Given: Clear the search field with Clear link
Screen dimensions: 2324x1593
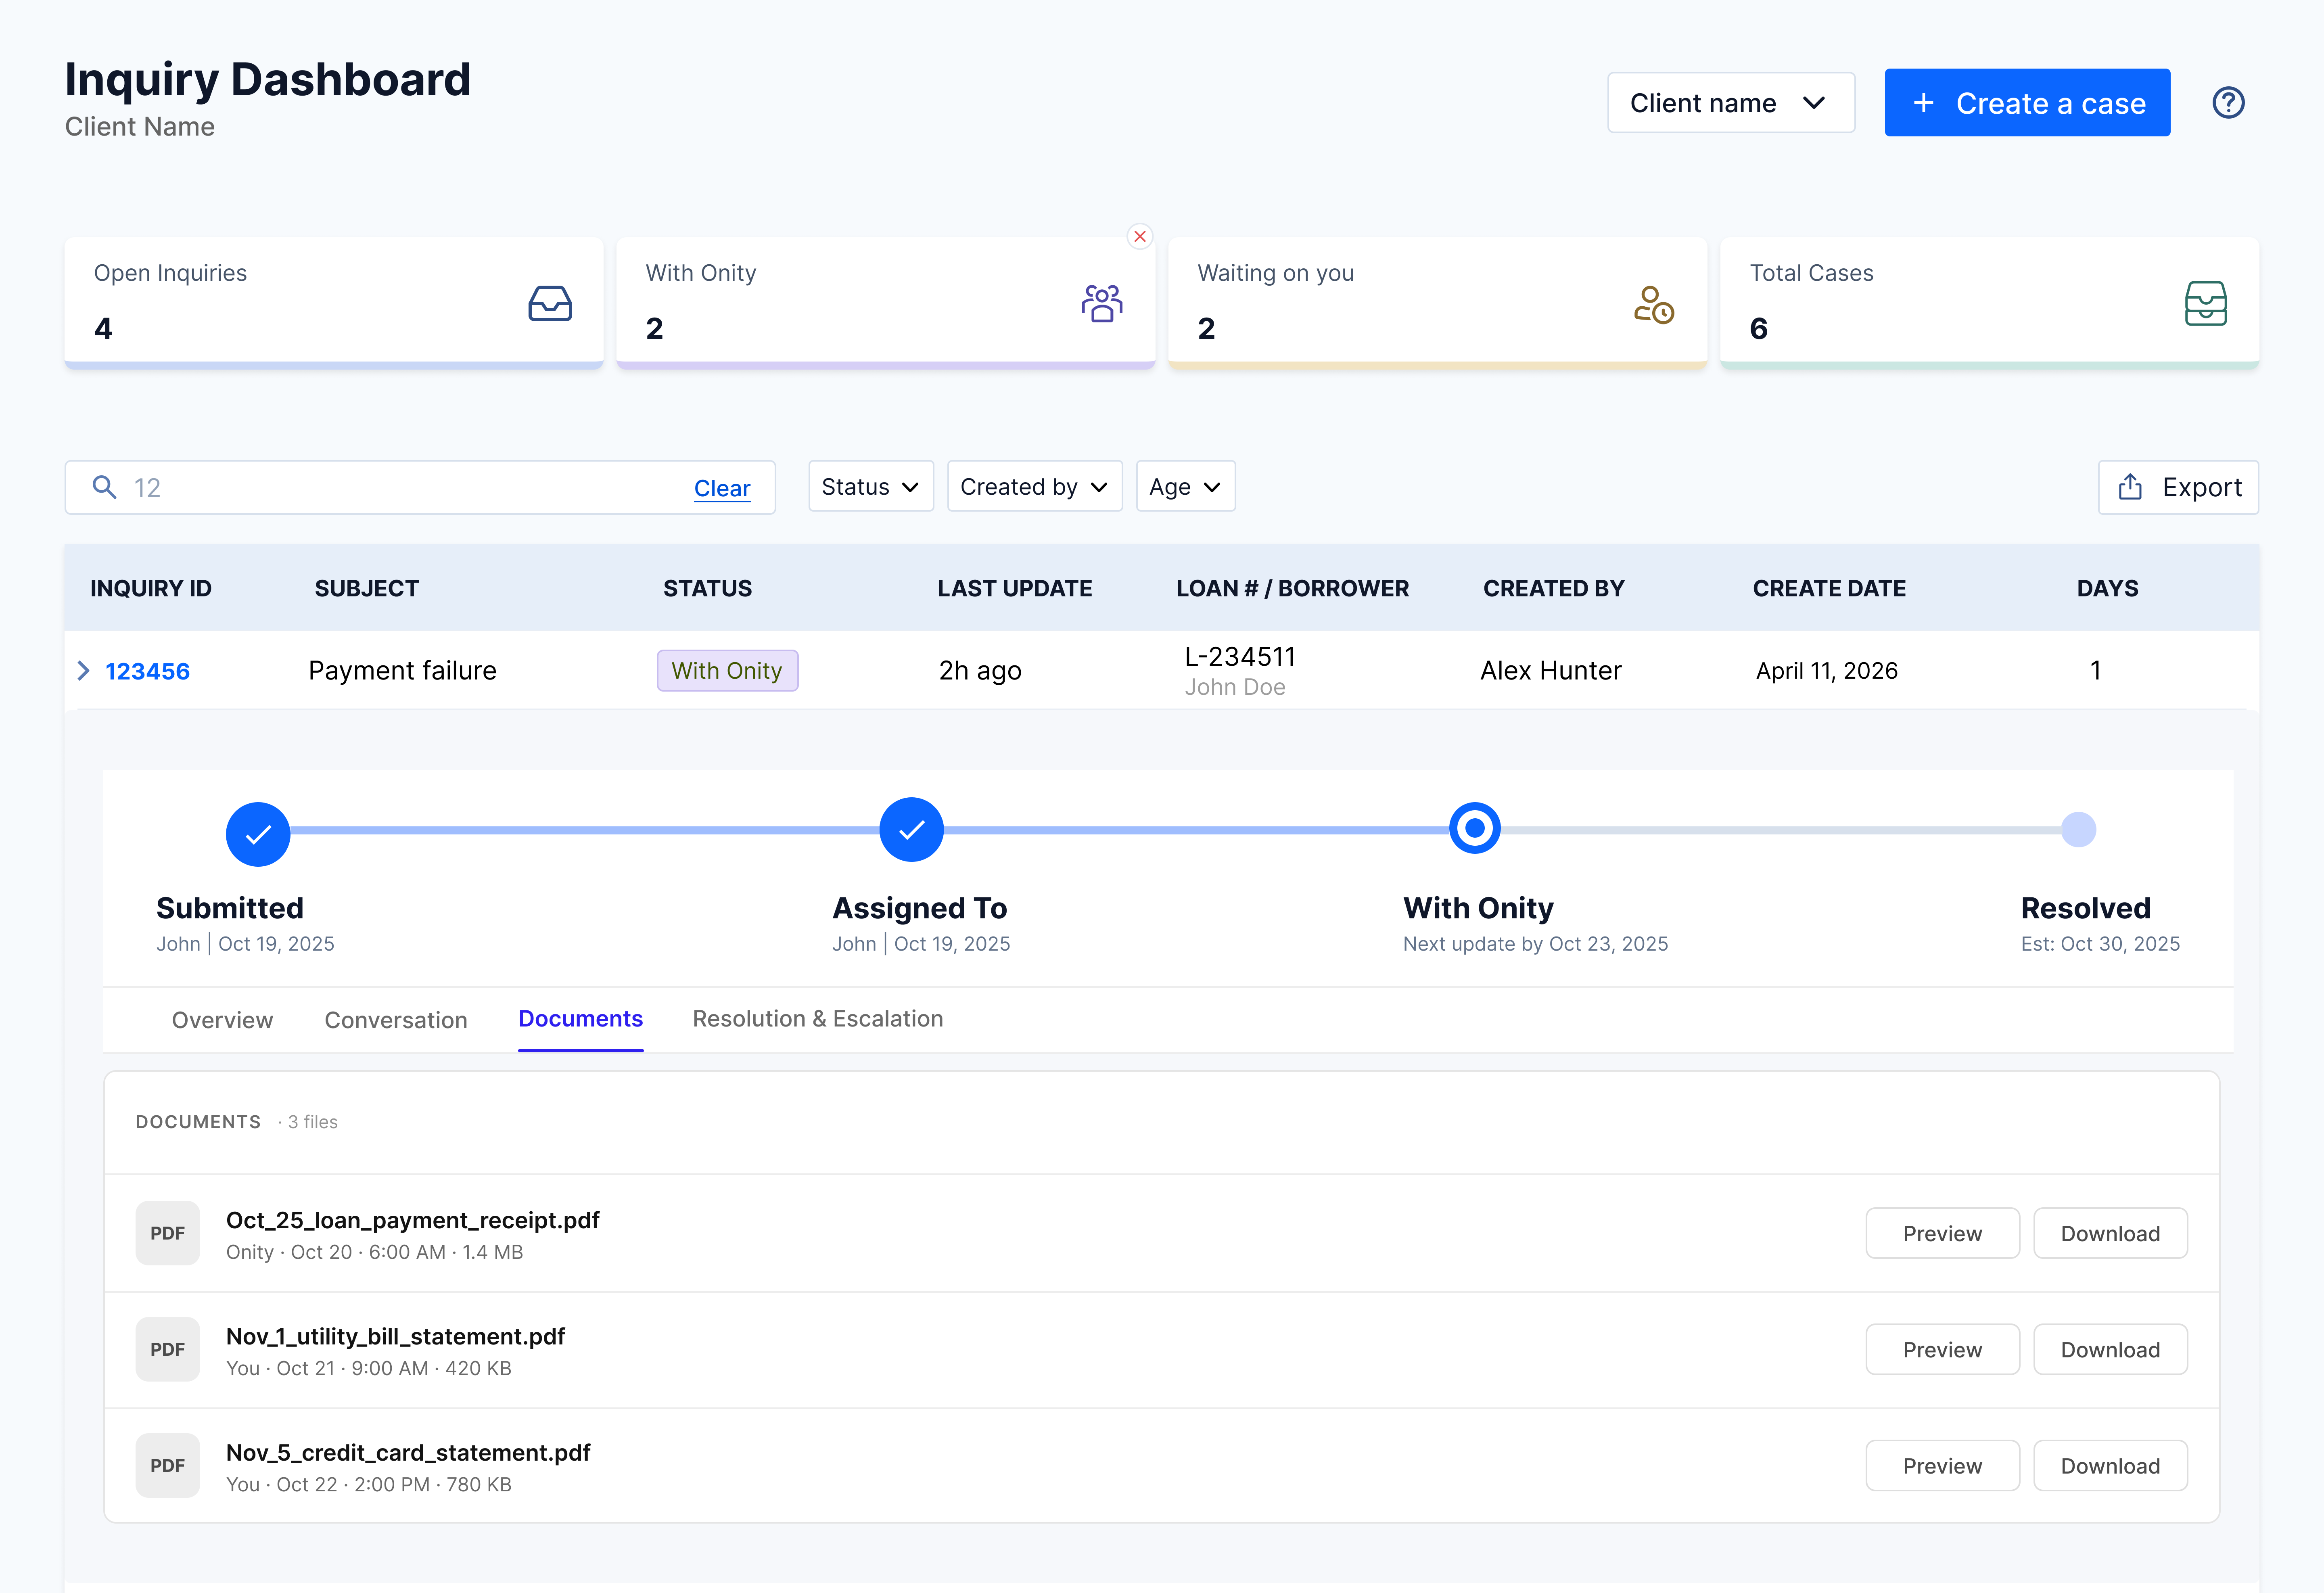Looking at the screenshot, I should [x=722, y=488].
